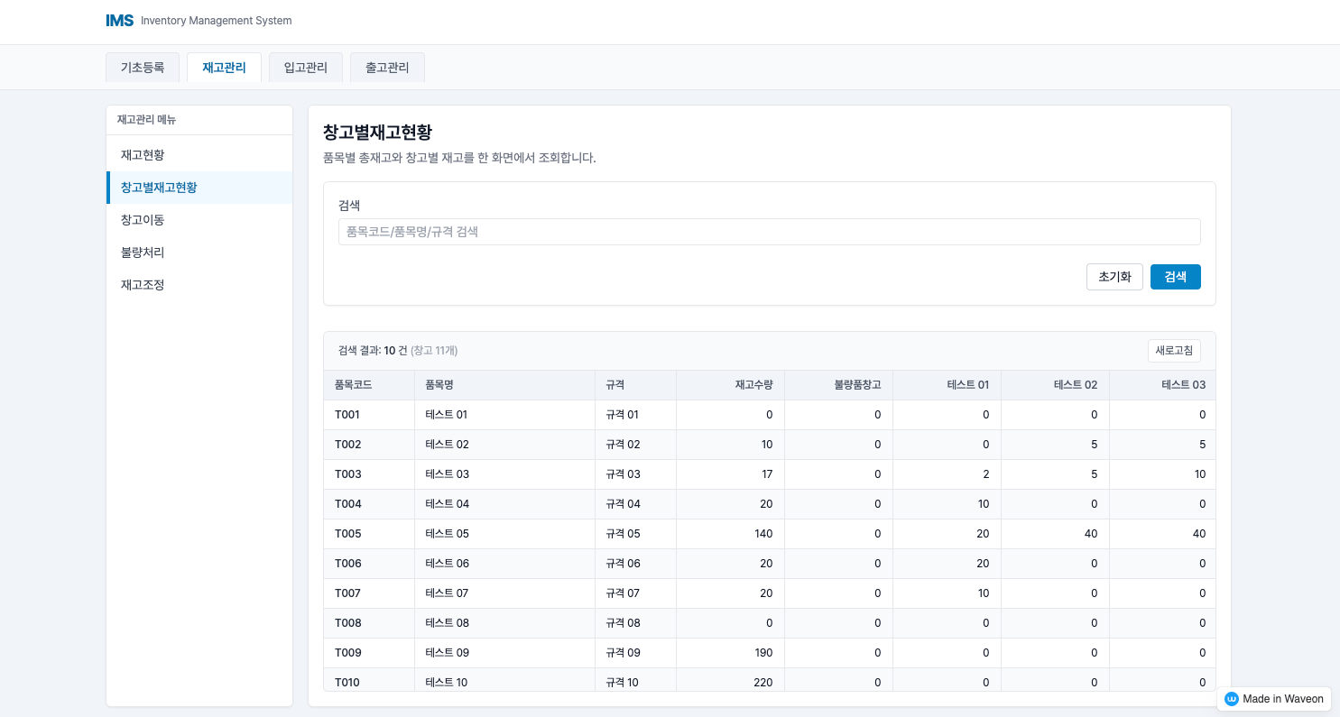Click the 재고수량 column header
1340x717 pixels.
(753, 385)
